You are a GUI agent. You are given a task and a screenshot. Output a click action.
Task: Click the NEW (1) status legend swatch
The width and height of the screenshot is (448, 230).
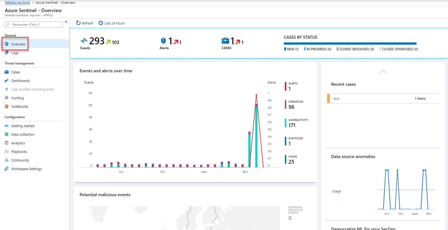[x=285, y=49]
